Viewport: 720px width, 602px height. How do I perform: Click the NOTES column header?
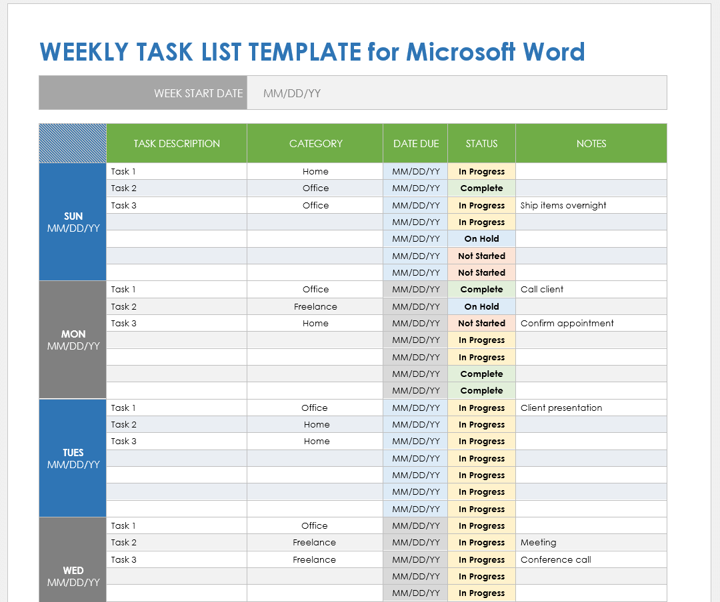(x=591, y=143)
